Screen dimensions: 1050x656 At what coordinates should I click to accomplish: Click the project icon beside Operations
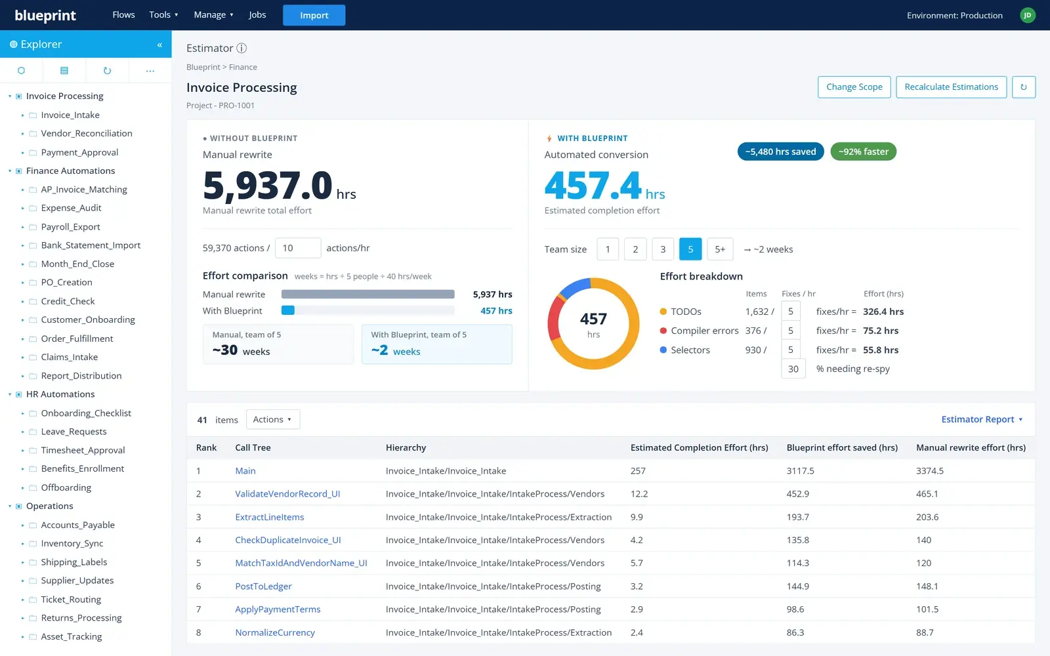[x=19, y=506]
